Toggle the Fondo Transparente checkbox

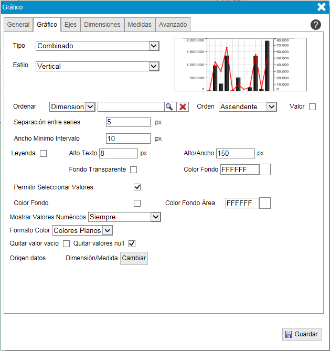[134, 169]
